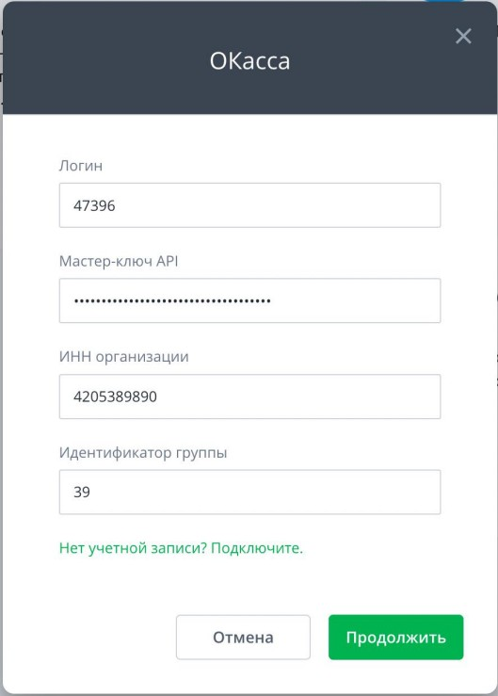Screen dimensions: 498x696
Task: Click the Логин field label
Action: tap(81, 166)
